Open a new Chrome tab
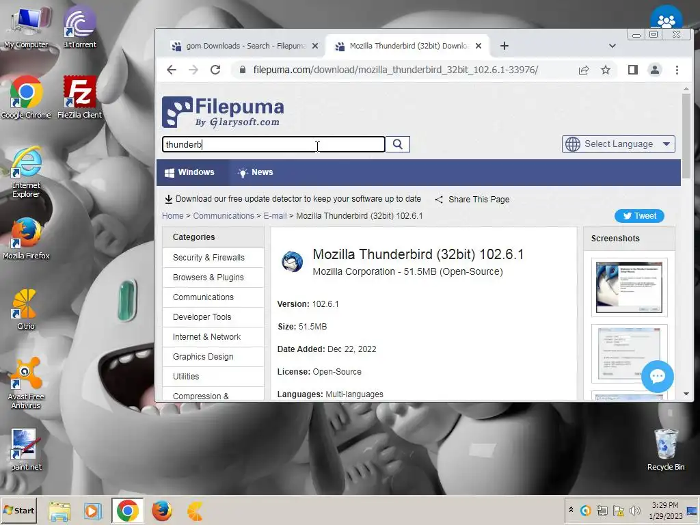The width and height of the screenshot is (700, 525). [504, 46]
